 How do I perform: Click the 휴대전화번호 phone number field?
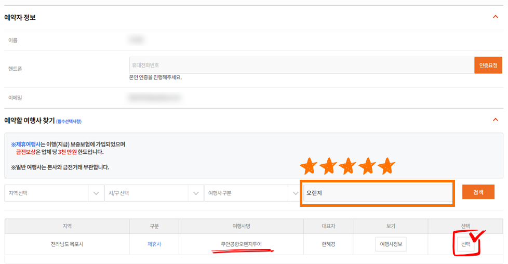point(301,65)
